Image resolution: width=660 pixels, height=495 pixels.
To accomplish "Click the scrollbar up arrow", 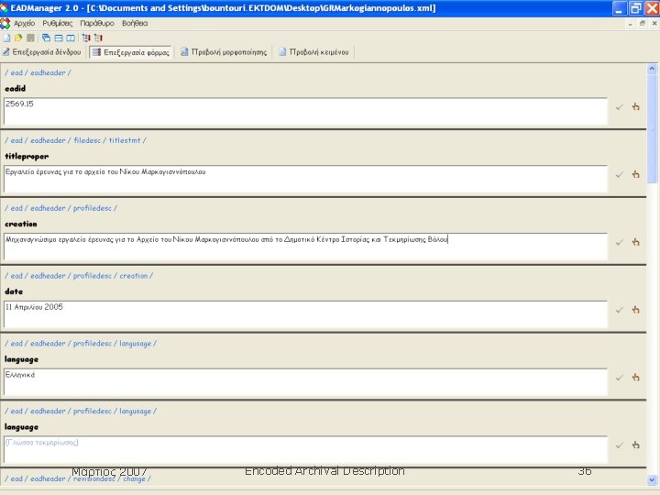I will click(652, 69).
